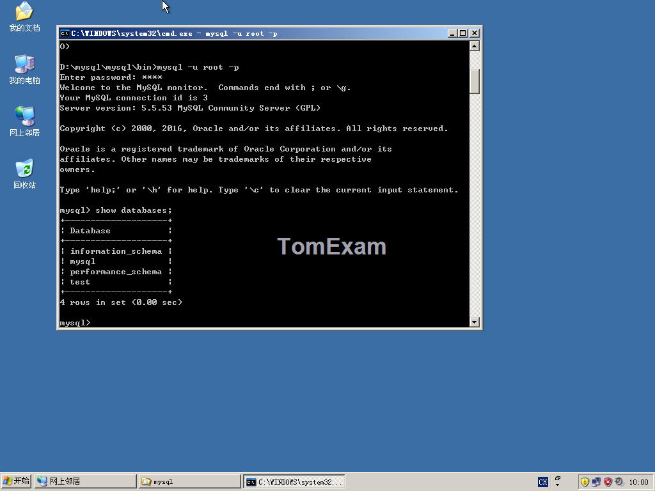Switch to 网上邻居 taskbar window
The height and width of the screenshot is (491, 655).
tap(86, 481)
